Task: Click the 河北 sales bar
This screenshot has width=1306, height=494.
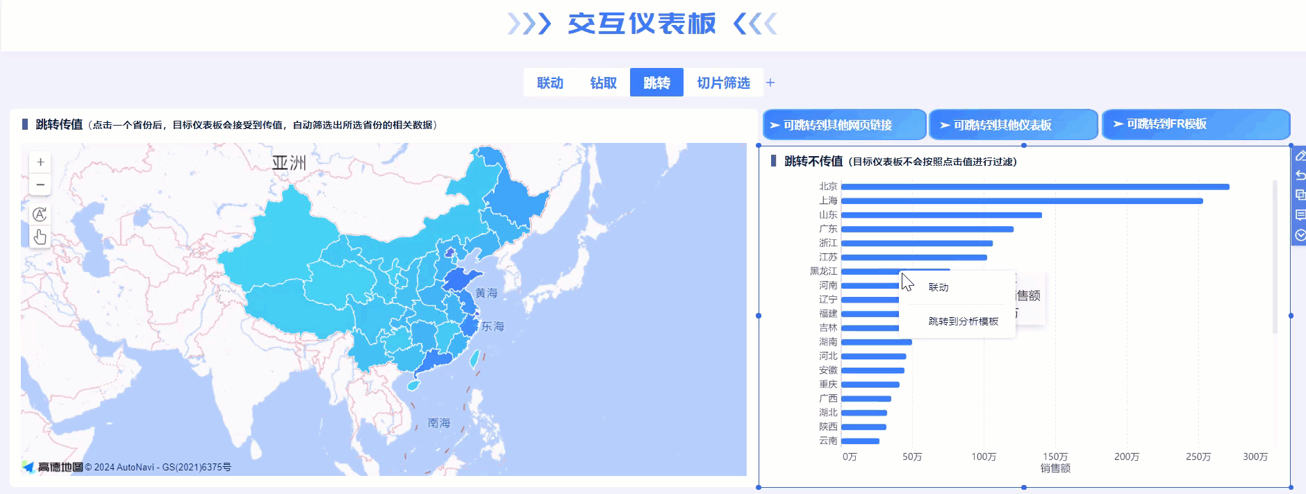Action: point(873,357)
